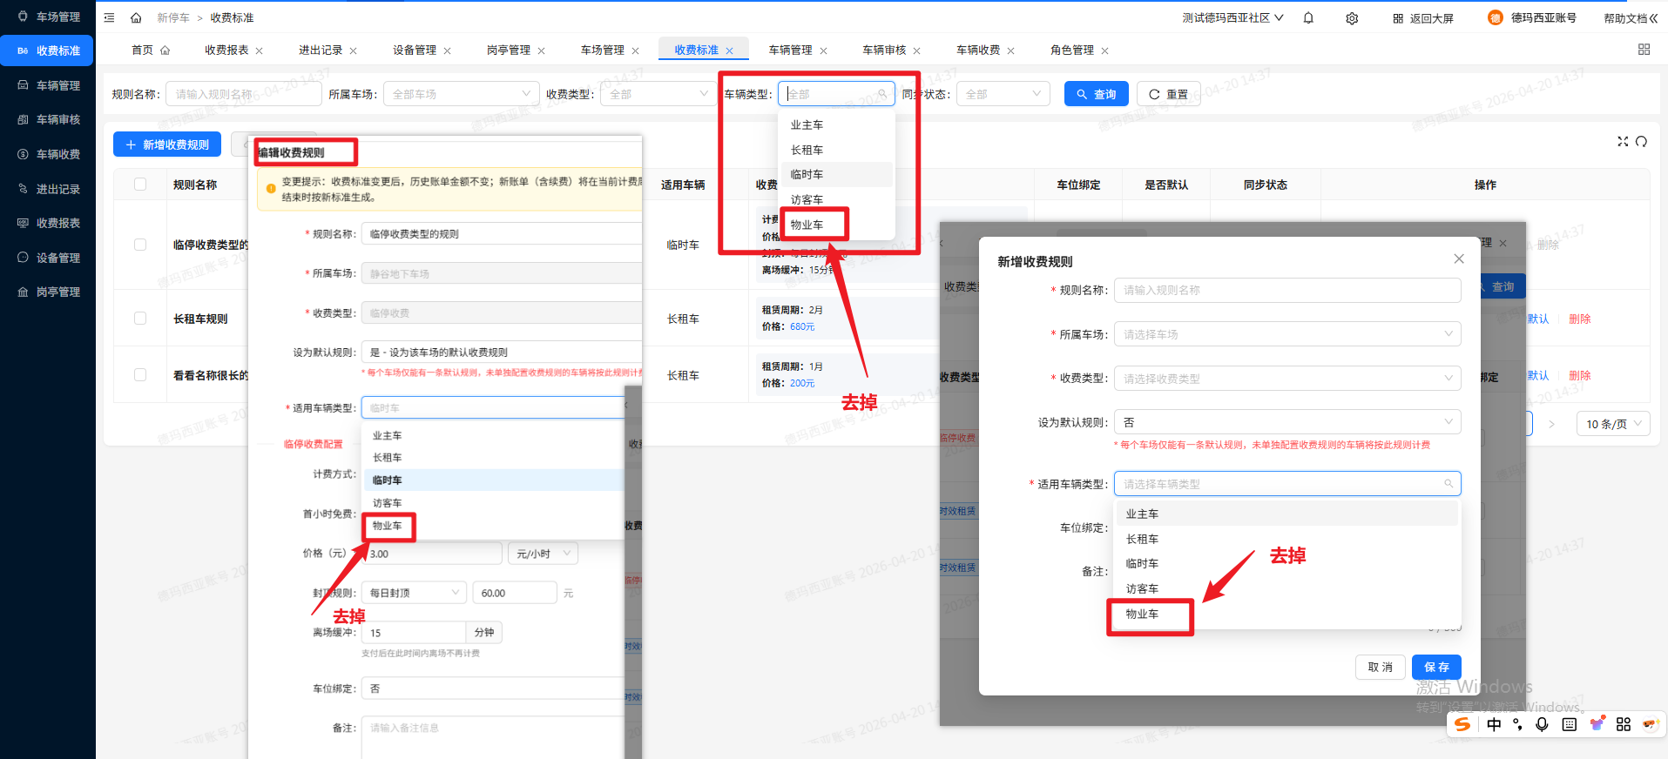Click the 规则名称 search input field
Viewport: 1668px width, 759px height.
point(243,94)
